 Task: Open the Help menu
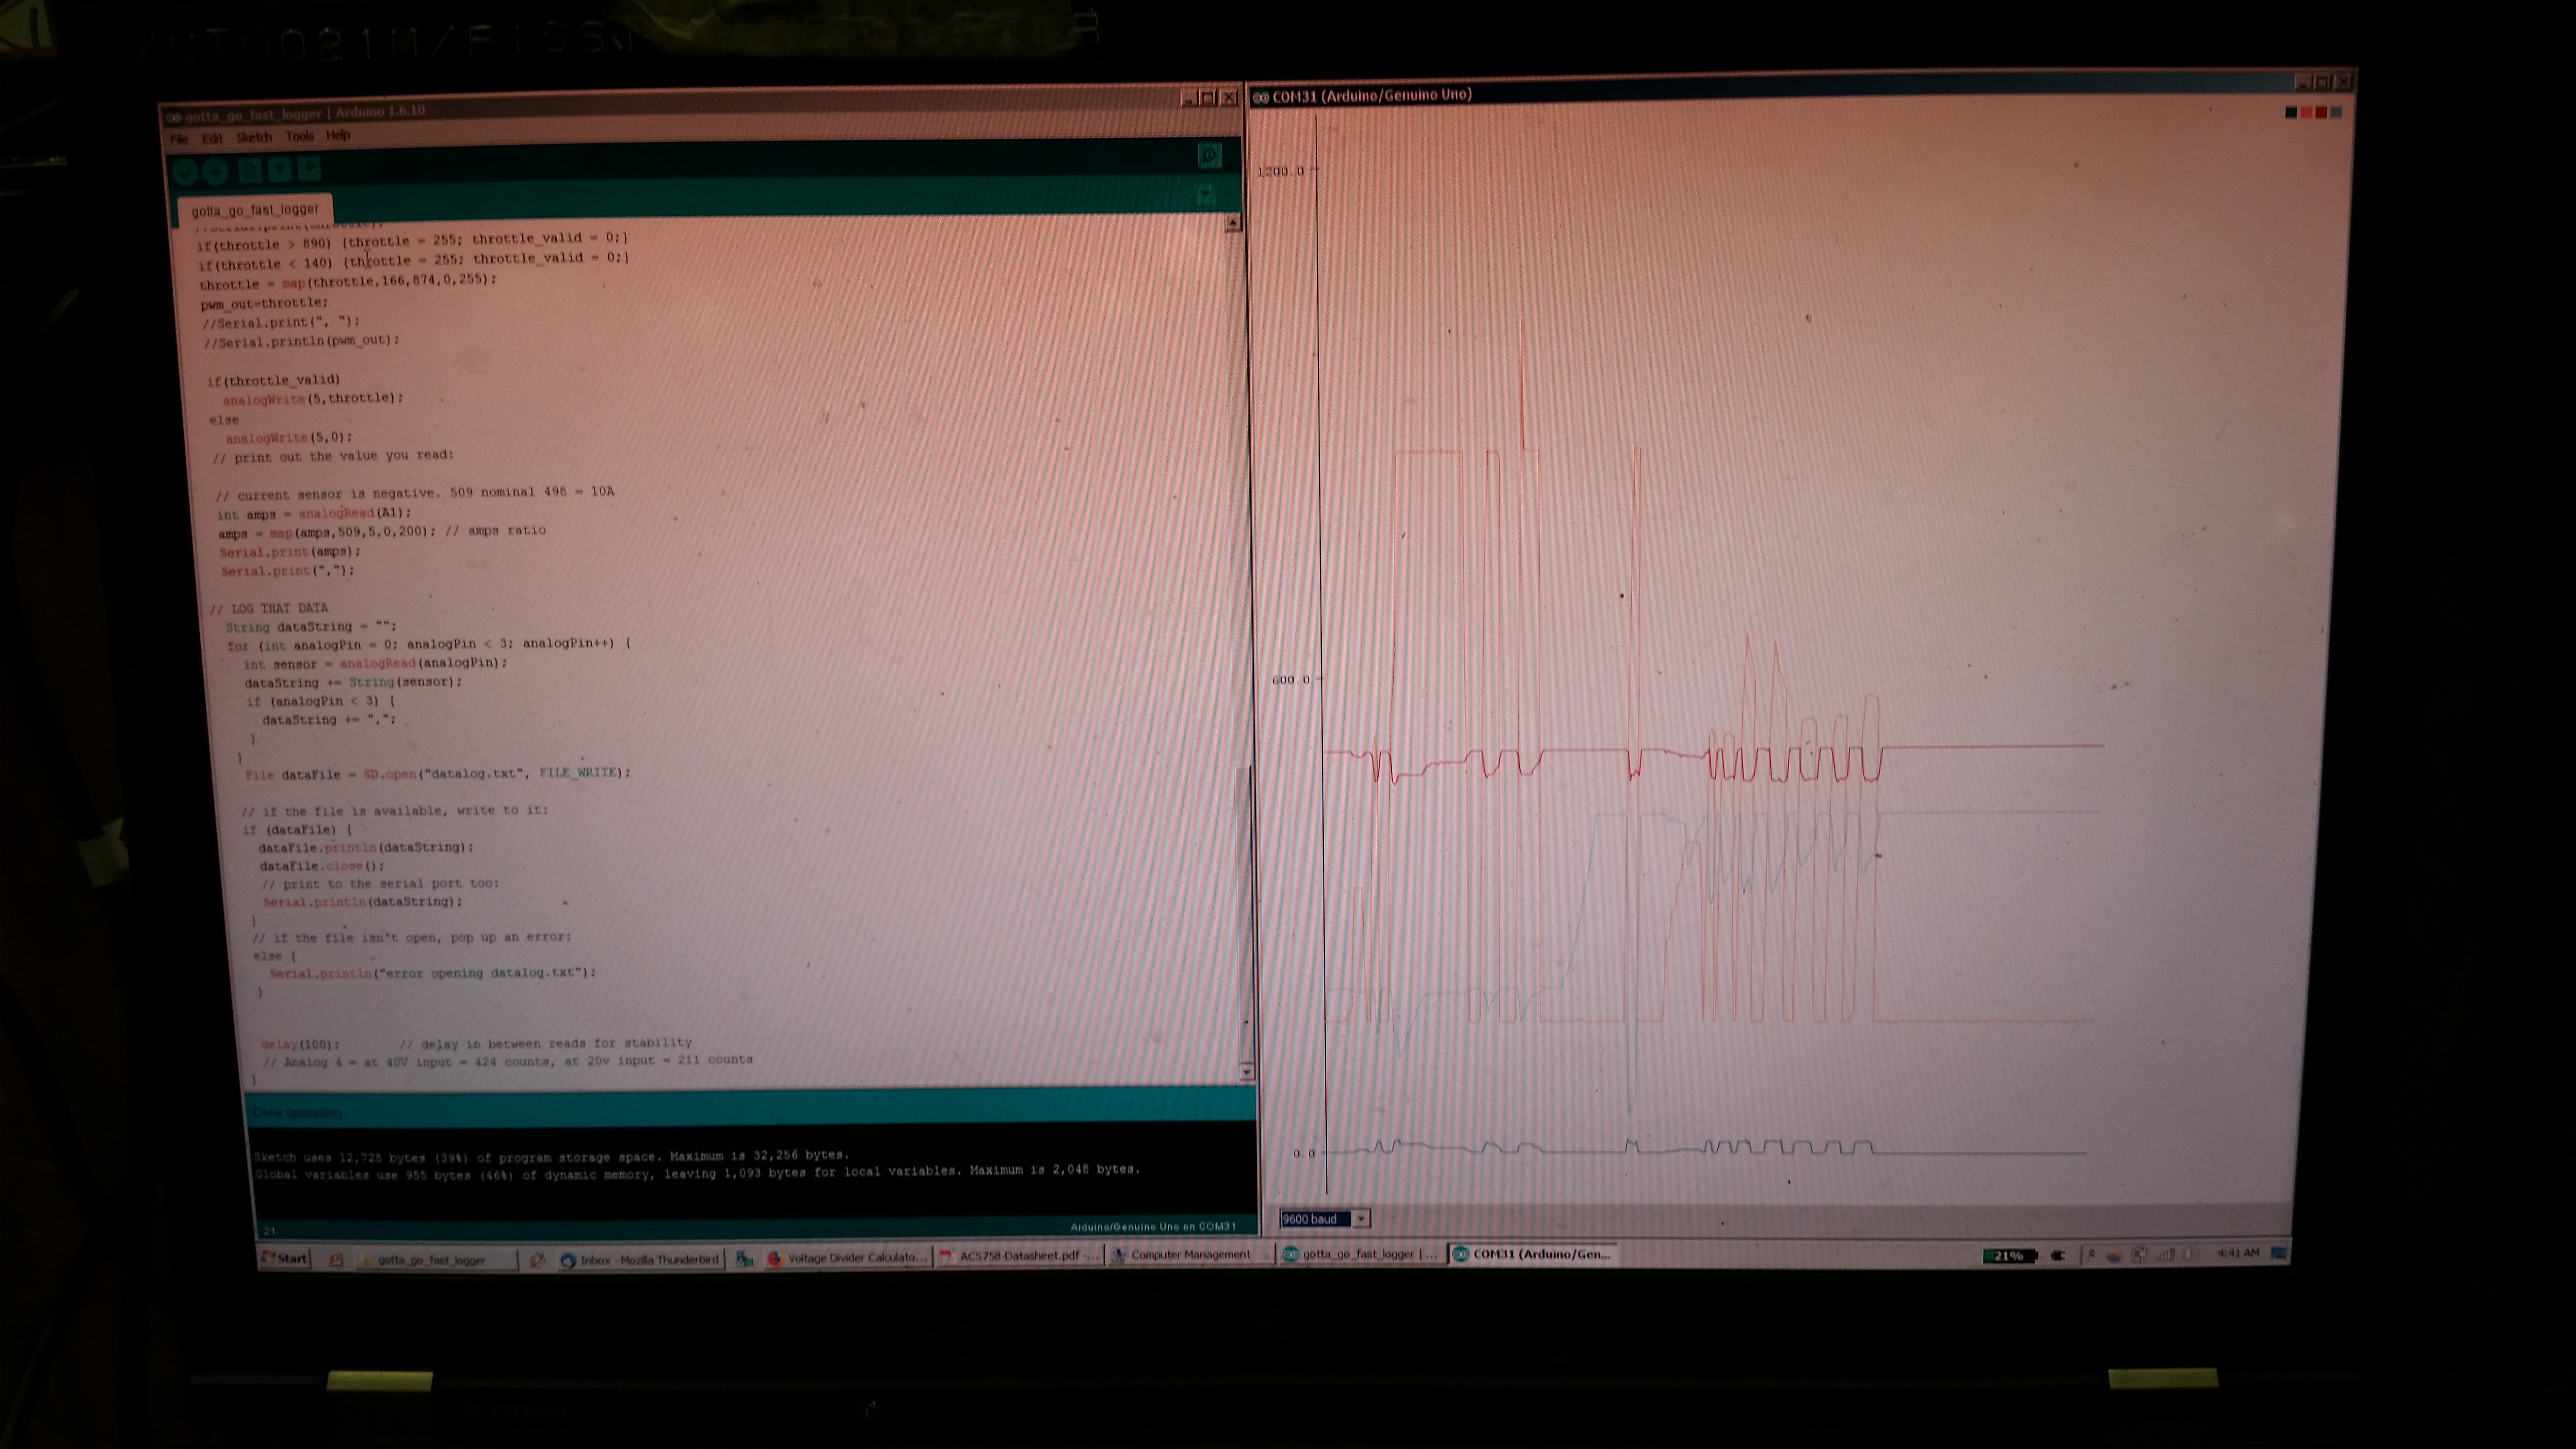(338, 135)
